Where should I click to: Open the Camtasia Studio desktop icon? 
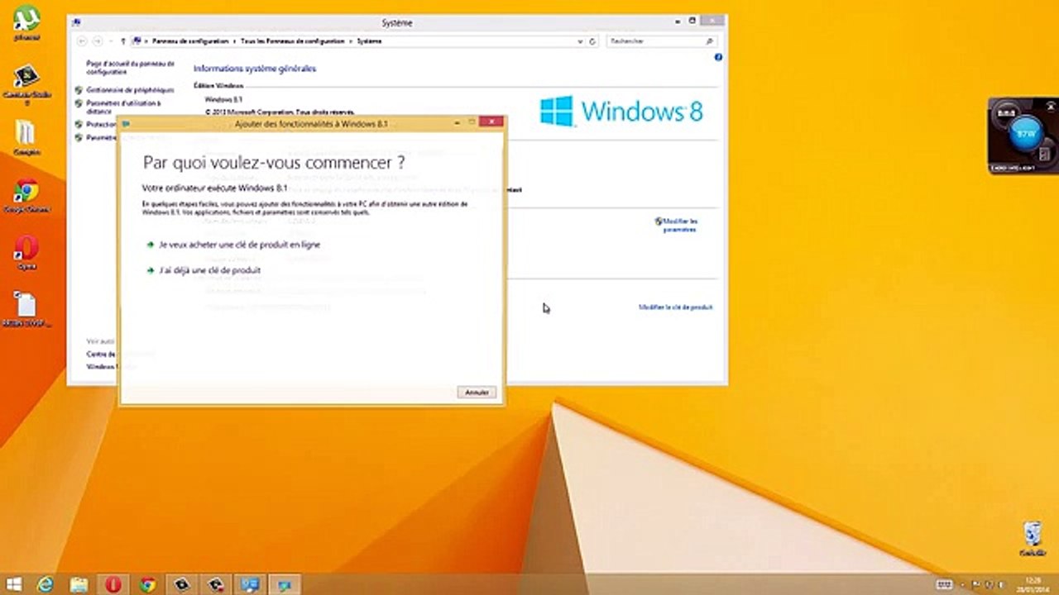[x=26, y=84]
